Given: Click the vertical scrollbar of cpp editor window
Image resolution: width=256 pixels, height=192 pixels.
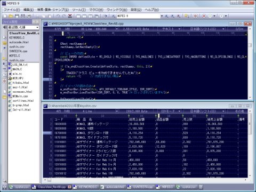Looking at the screenshot, I should point(250,63).
